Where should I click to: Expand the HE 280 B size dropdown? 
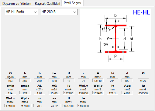point(59,12)
